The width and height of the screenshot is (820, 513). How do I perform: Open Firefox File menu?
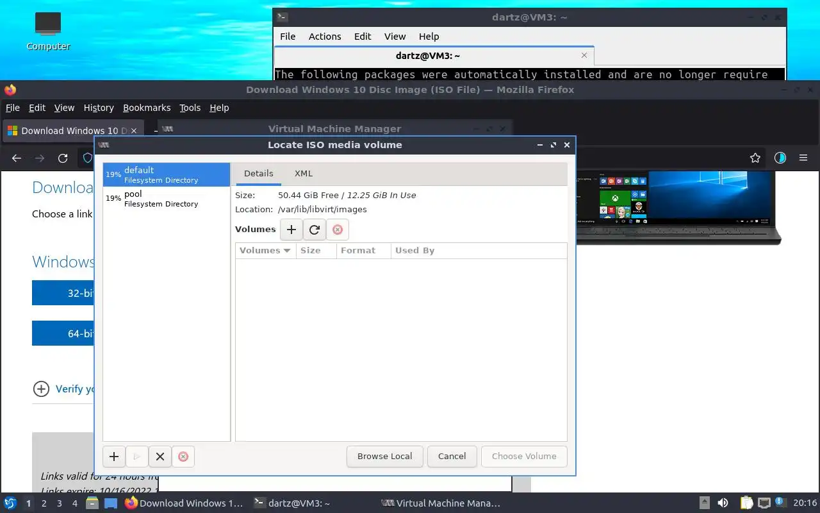(x=12, y=108)
